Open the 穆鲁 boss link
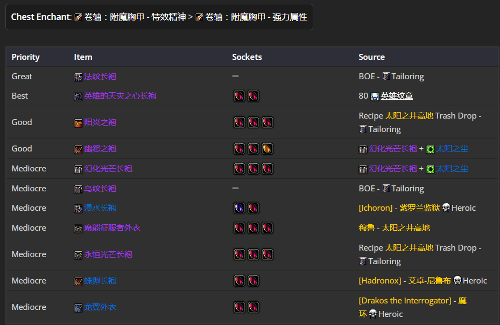500x325 pixels. pos(367,228)
